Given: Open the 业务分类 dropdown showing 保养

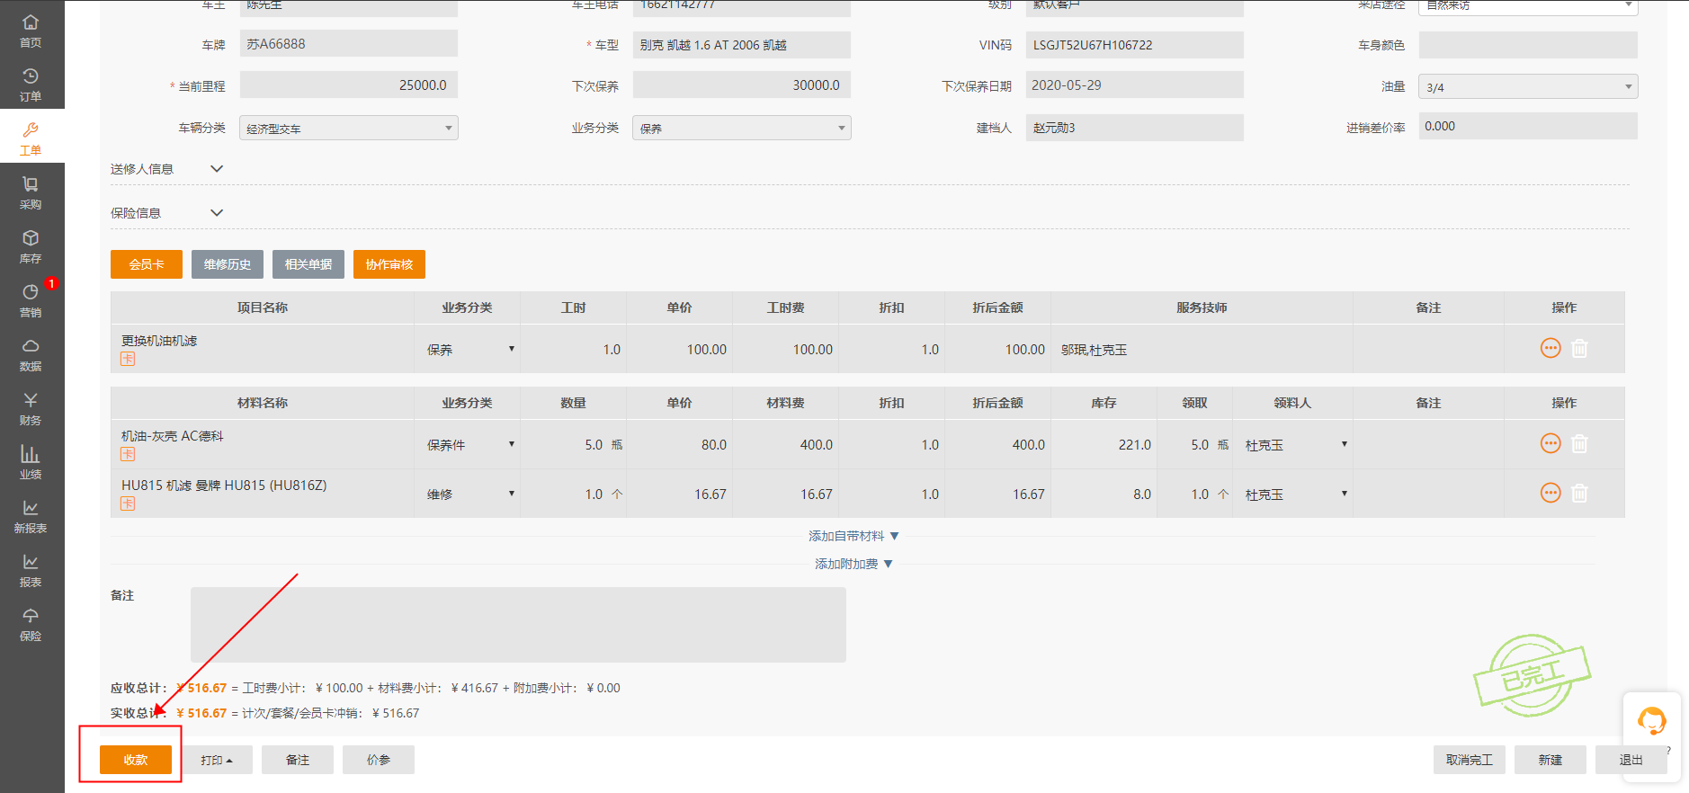Looking at the screenshot, I should [x=742, y=129].
